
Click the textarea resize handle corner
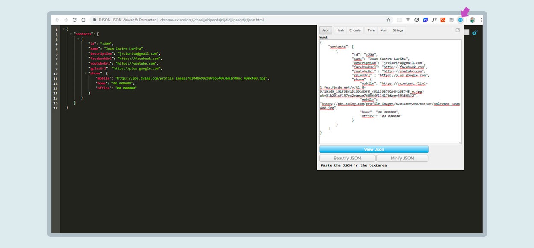pyautogui.click(x=460, y=142)
